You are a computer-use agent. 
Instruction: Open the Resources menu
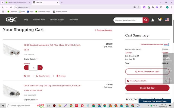coord(74,20)
